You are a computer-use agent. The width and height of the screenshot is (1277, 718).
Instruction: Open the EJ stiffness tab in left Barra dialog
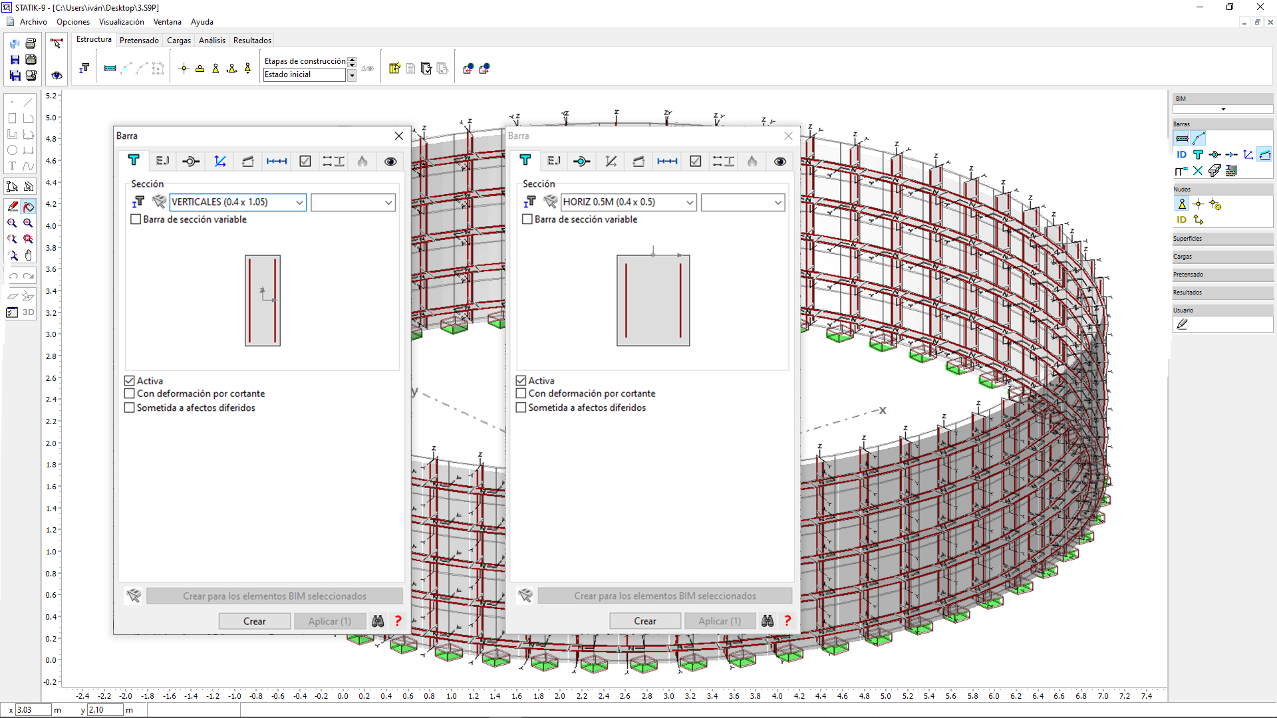point(162,161)
